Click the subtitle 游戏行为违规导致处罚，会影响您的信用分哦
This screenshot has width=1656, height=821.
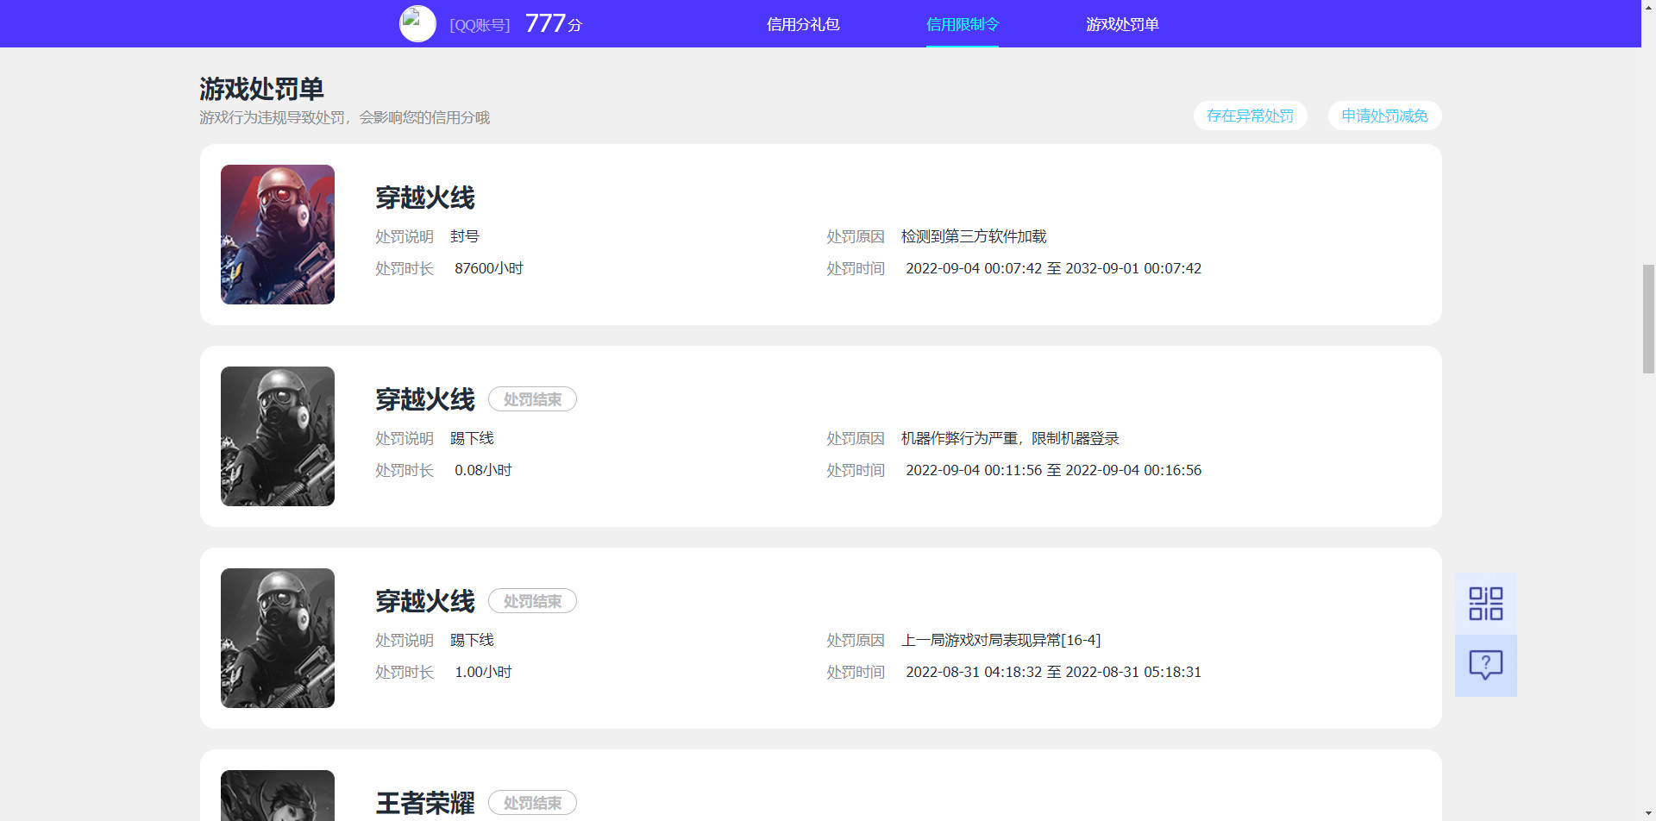tap(344, 117)
